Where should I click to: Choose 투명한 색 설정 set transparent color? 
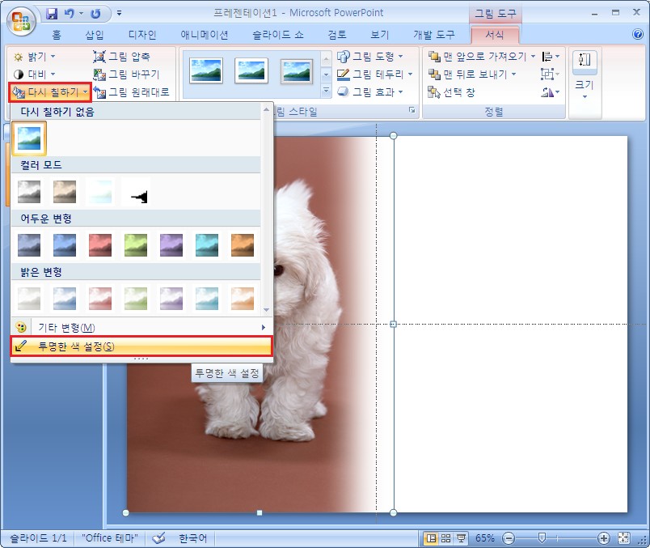click(141, 346)
